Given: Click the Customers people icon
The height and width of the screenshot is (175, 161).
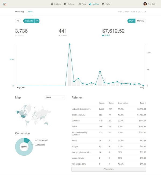Looking at the screenshot, I should coord(65,4).
